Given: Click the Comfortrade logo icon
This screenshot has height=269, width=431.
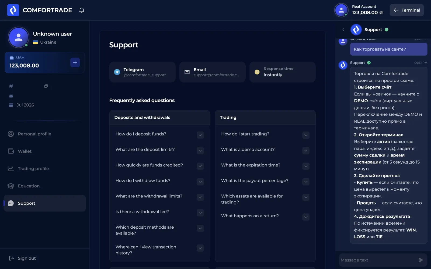Looking at the screenshot, I should 13,10.
